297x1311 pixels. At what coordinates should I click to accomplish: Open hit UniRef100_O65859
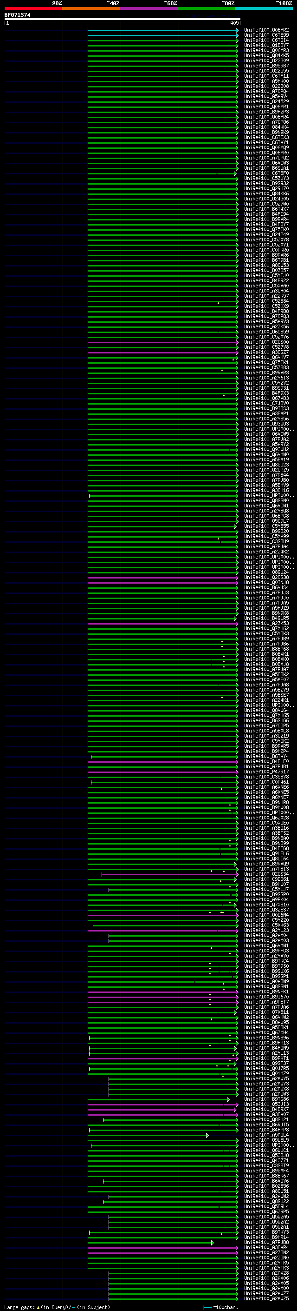266,333
